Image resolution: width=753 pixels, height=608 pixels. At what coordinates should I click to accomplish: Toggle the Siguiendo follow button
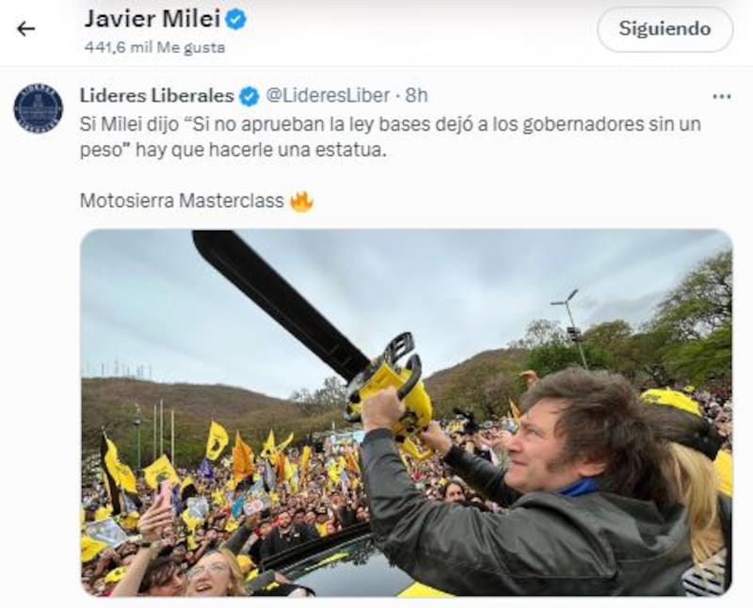[665, 29]
